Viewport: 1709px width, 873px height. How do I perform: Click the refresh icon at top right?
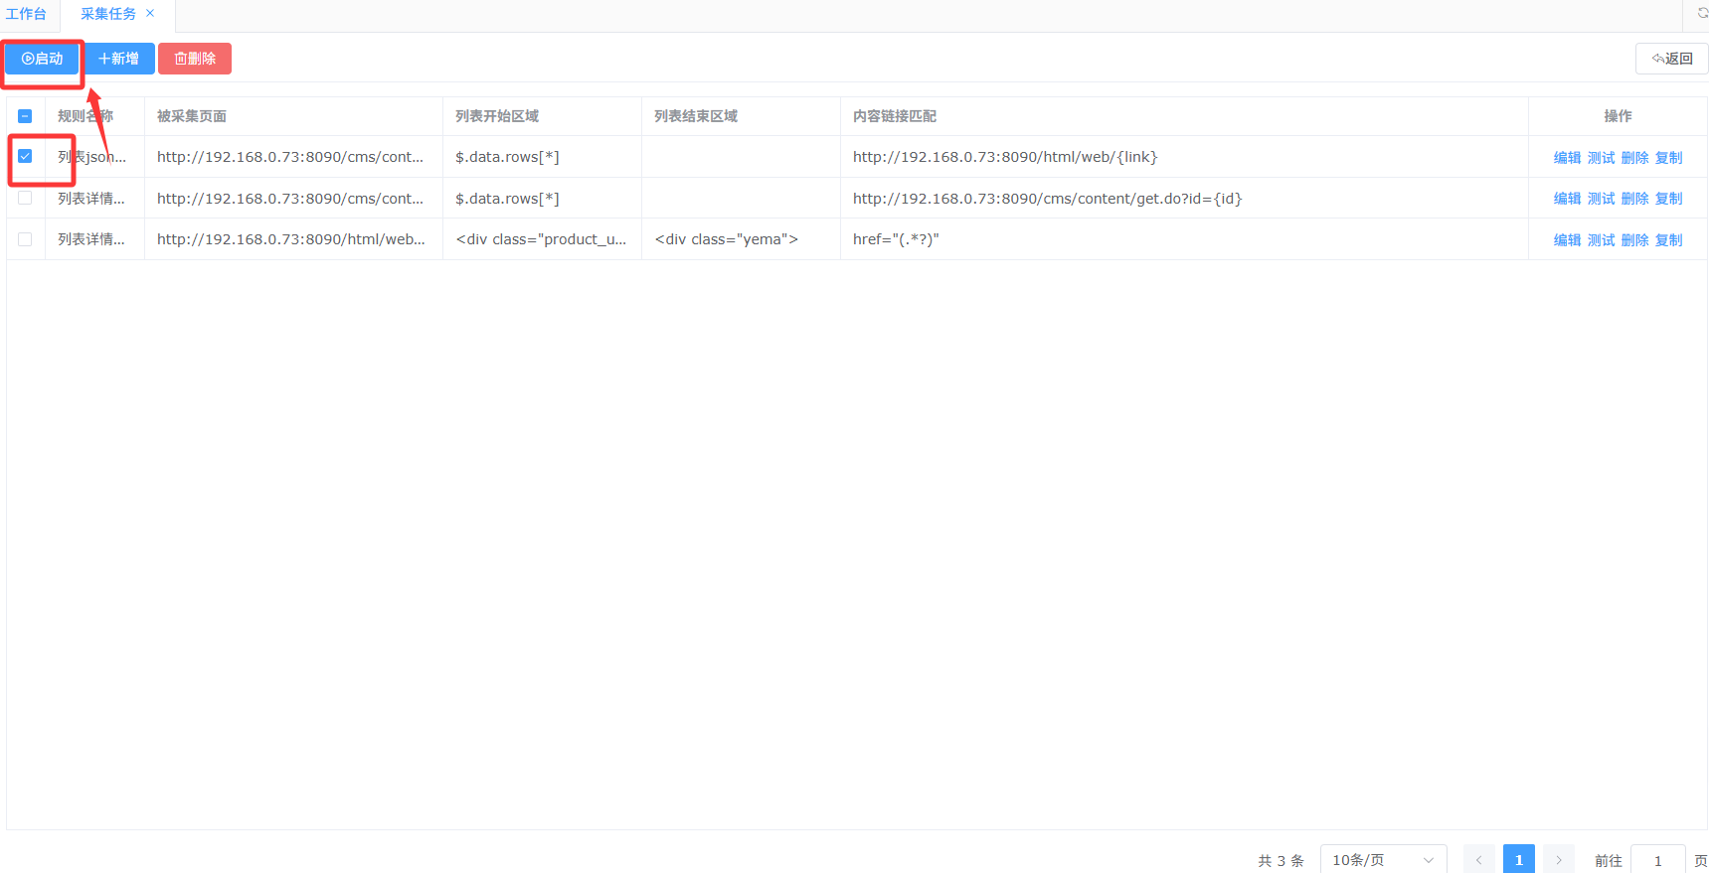coord(1702,13)
